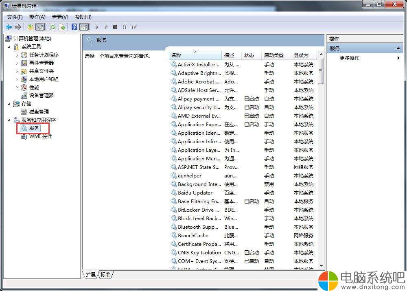
Task: Select the Bluetooth Support service row
Action: tap(198, 227)
